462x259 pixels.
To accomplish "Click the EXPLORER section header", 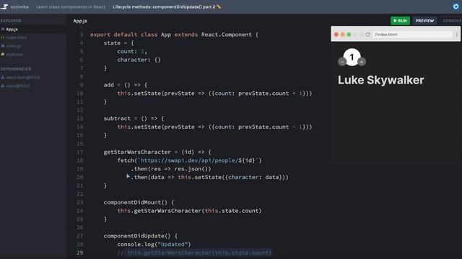I will tap(11, 21).
